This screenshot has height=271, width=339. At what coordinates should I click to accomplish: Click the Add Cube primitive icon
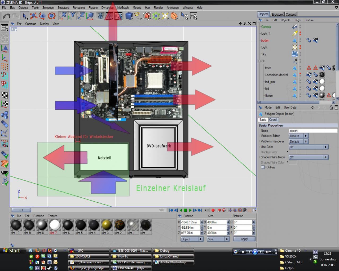[x=129, y=16]
